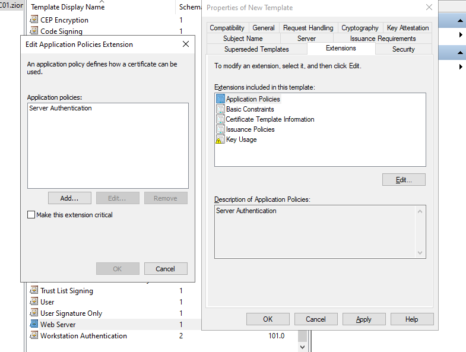Select Server Authentication in Application policies list
Image resolution: width=466 pixels, height=352 pixels.
tap(61, 108)
